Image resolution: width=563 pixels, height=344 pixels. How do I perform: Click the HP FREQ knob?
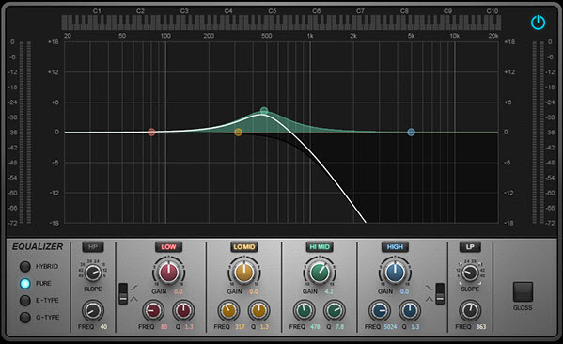pyautogui.click(x=93, y=310)
